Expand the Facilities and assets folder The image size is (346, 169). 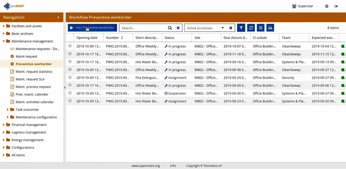coord(4,26)
